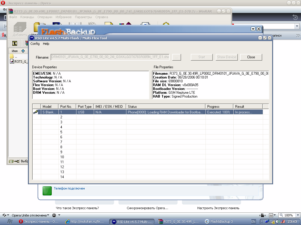Click the Status column header
Image resolution: width=301 pixels, height=225 pixels.
[166, 107]
